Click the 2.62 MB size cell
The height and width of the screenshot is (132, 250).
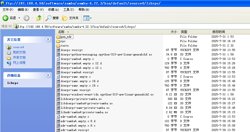click(171, 112)
